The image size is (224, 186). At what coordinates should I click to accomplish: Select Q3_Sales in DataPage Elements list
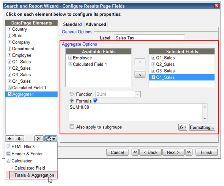pyautogui.click(x=31, y=75)
